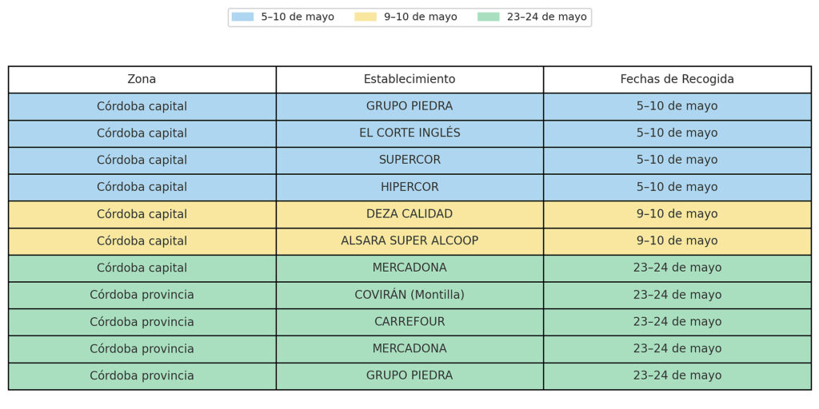The image size is (819, 409).
Task: Click GRUPO PIEDRA in the blue row
Action: [409, 106]
